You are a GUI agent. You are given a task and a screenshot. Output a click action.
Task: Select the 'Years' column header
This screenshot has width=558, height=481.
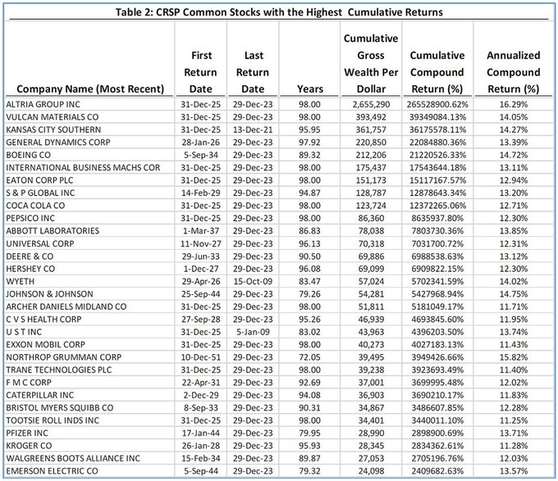tap(310, 88)
